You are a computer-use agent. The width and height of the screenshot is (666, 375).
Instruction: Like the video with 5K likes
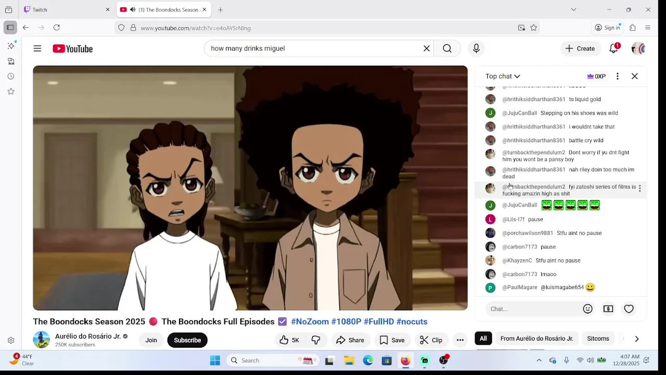tap(289, 340)
